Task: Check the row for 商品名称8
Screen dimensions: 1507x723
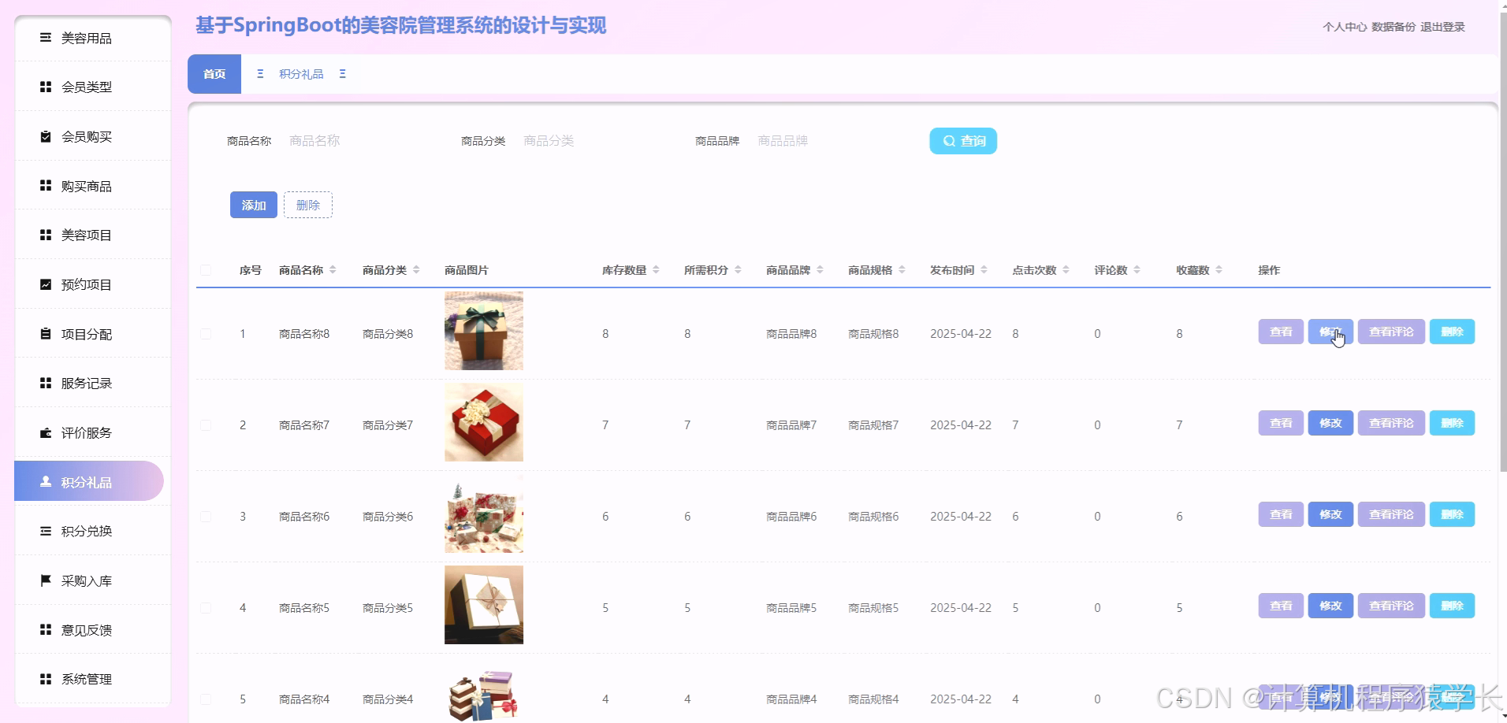Action: [206, 334]
